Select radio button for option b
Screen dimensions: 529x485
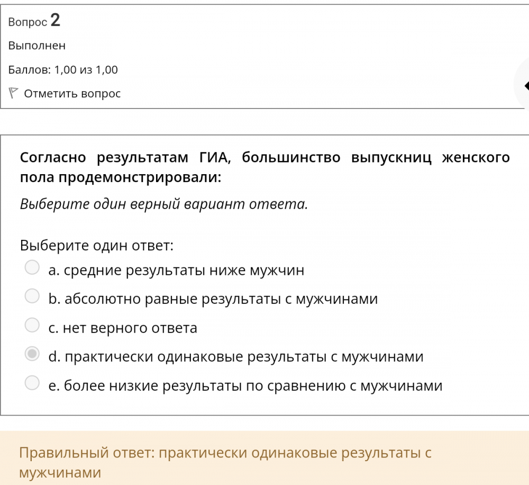(x=33, y=297)
